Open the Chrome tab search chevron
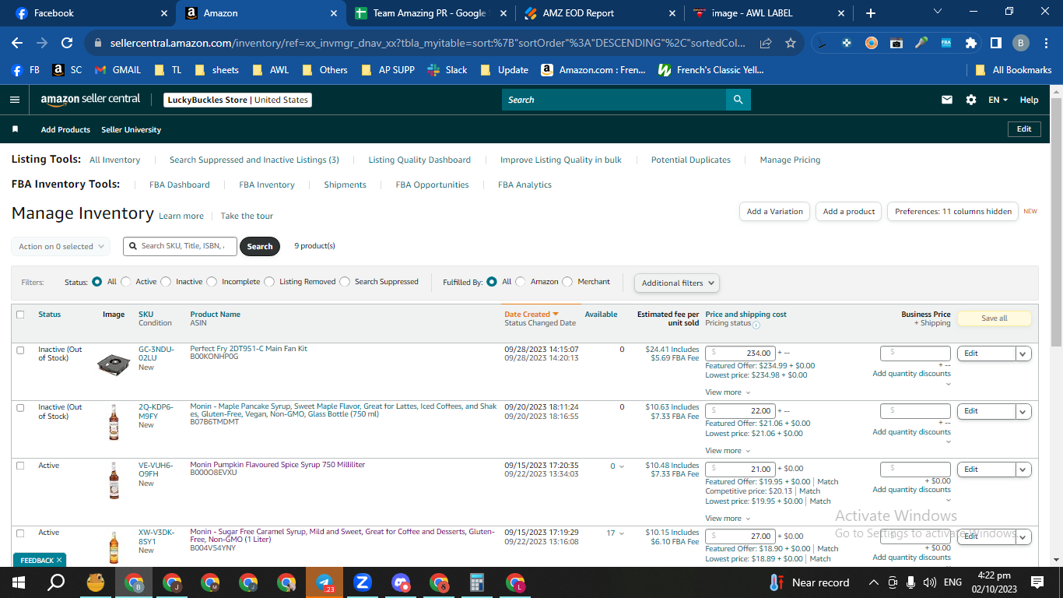 [x=937, y=12]
